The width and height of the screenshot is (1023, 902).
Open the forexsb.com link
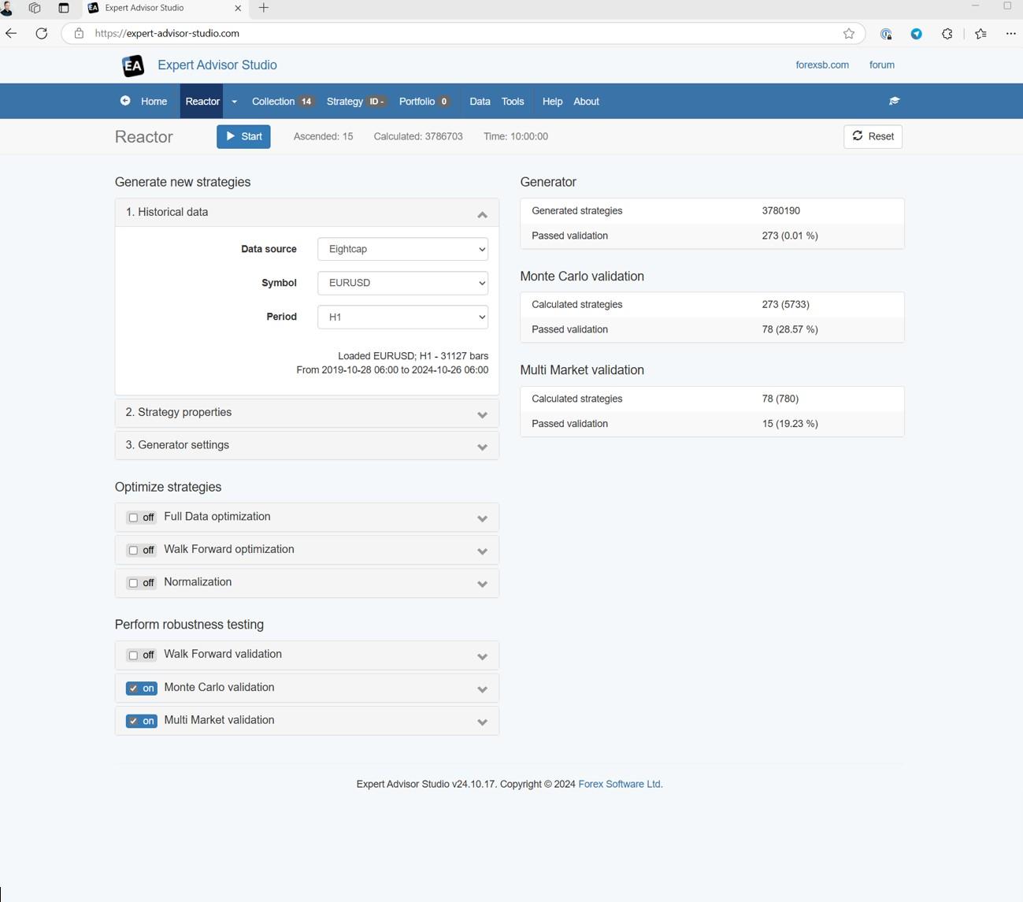pyautogui.click(x=822, y=65)
